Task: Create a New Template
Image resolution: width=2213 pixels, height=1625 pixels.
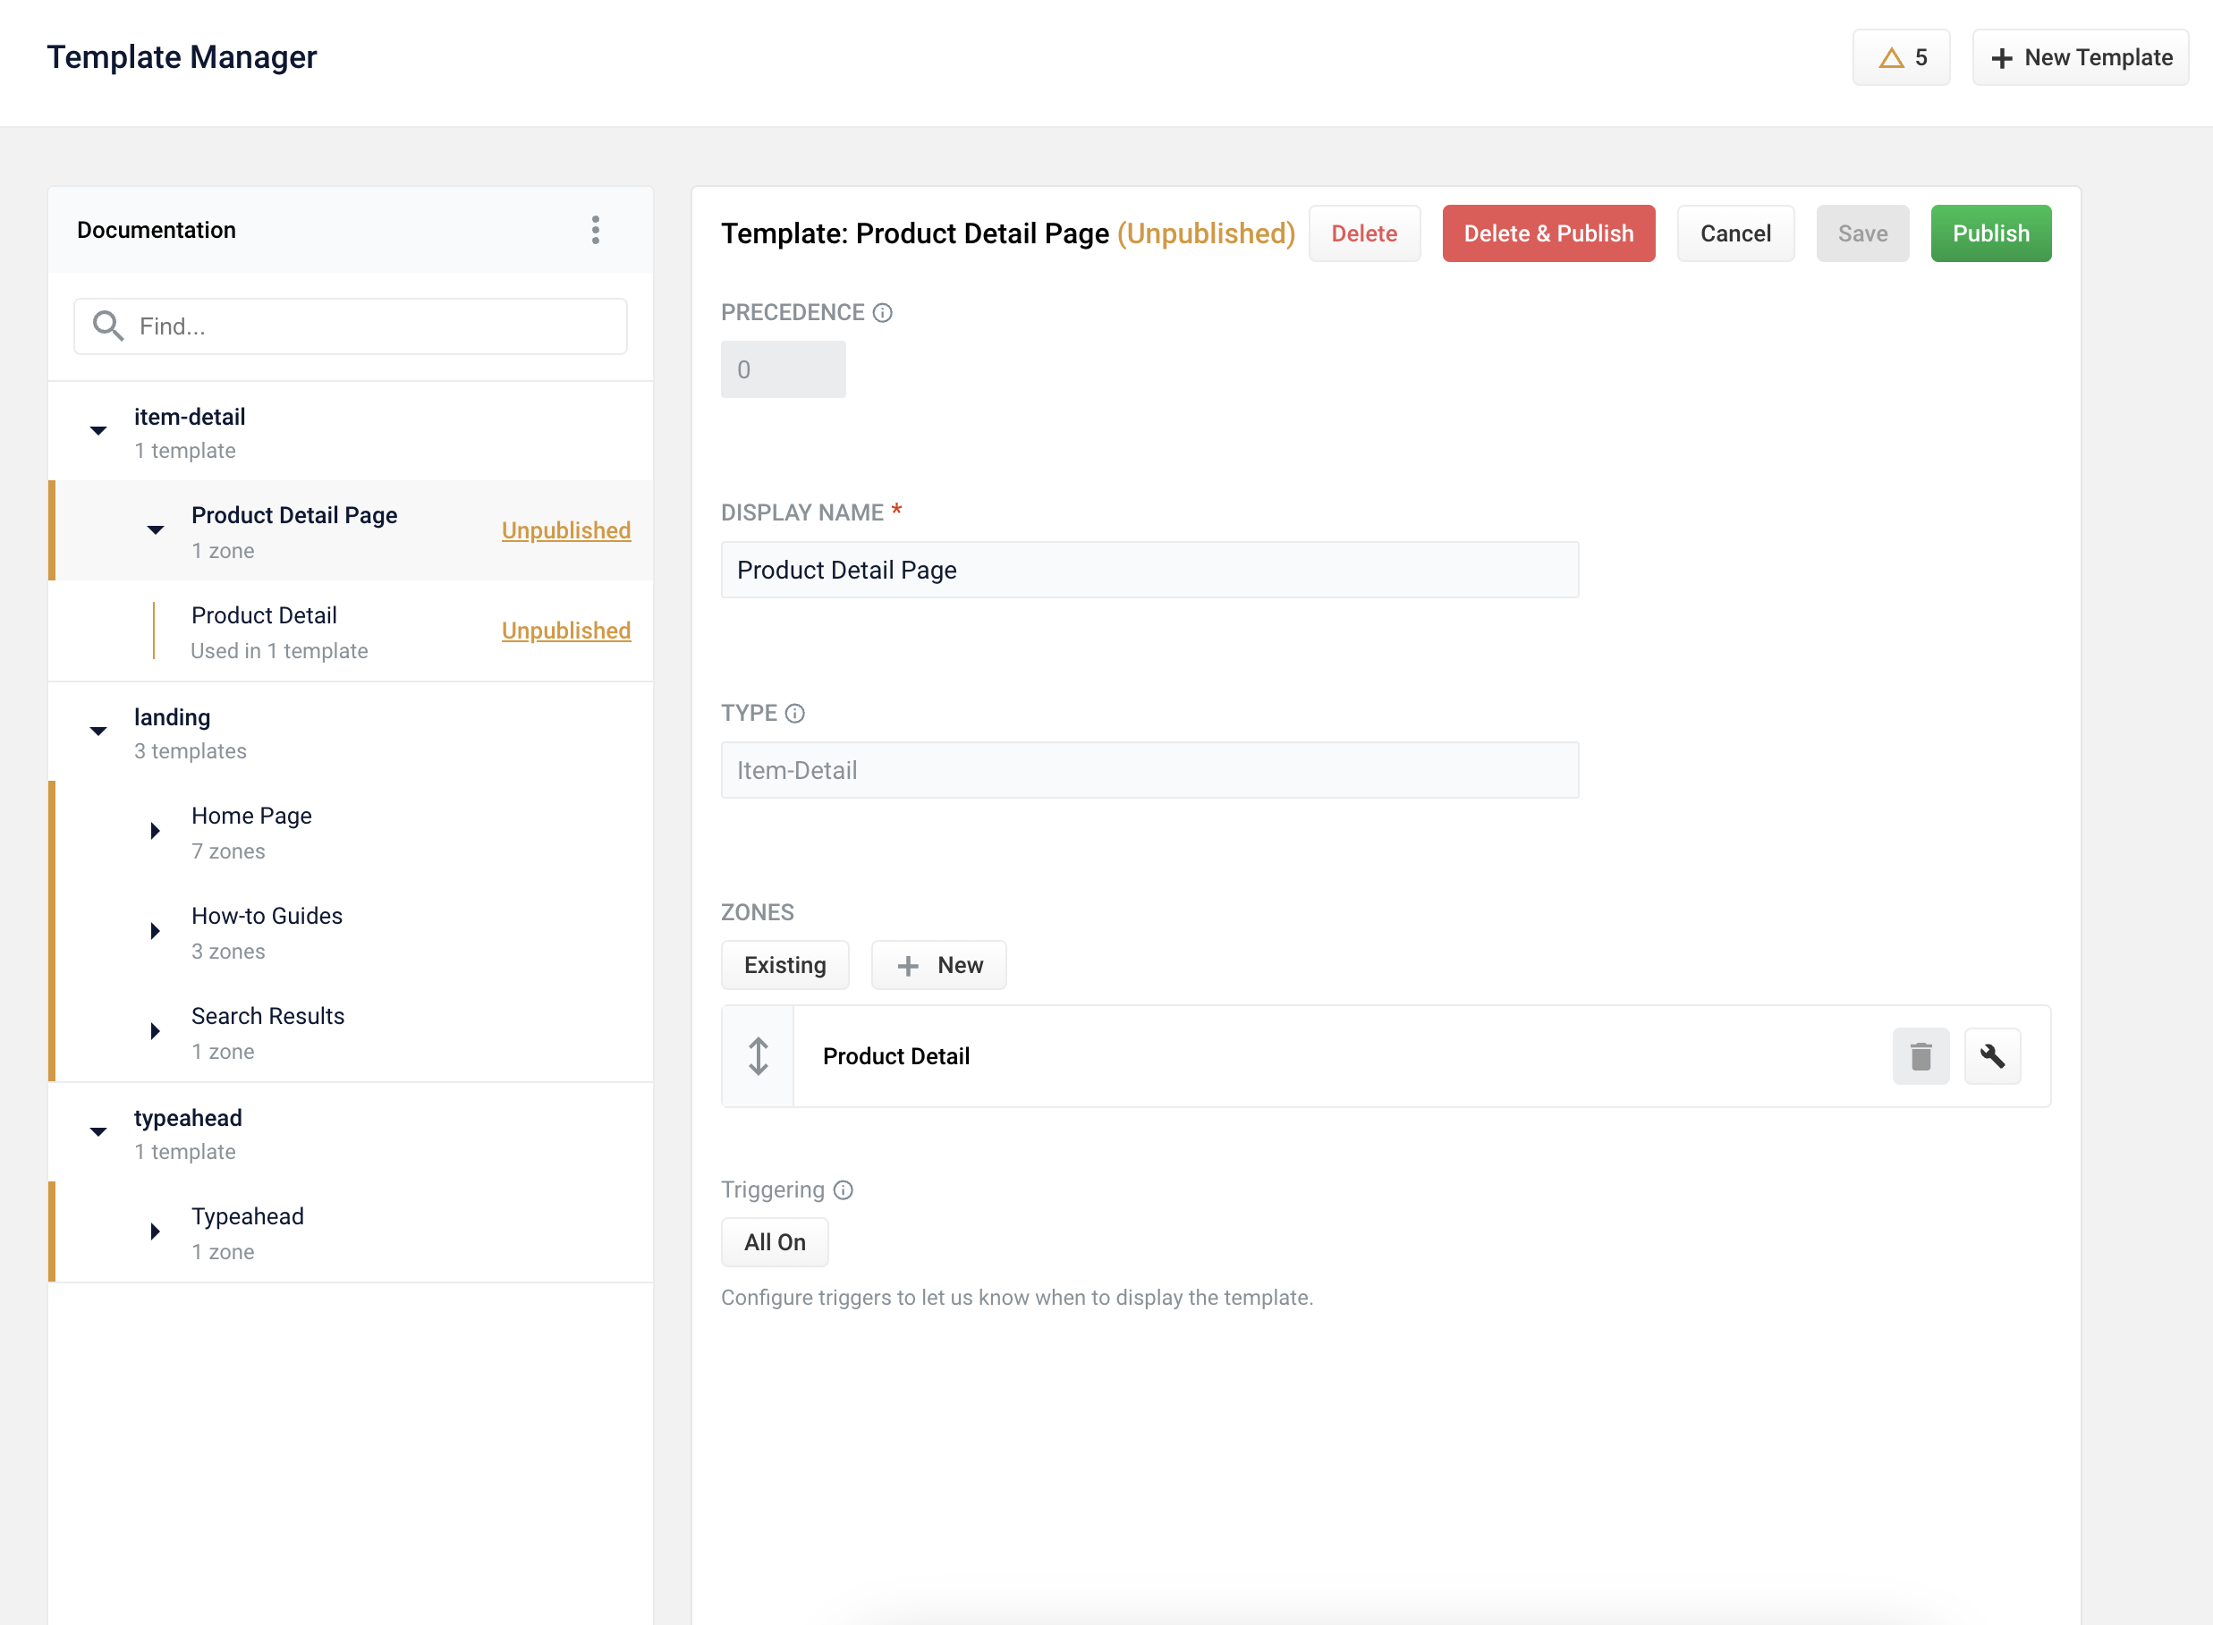Action: coord(2079,57)
